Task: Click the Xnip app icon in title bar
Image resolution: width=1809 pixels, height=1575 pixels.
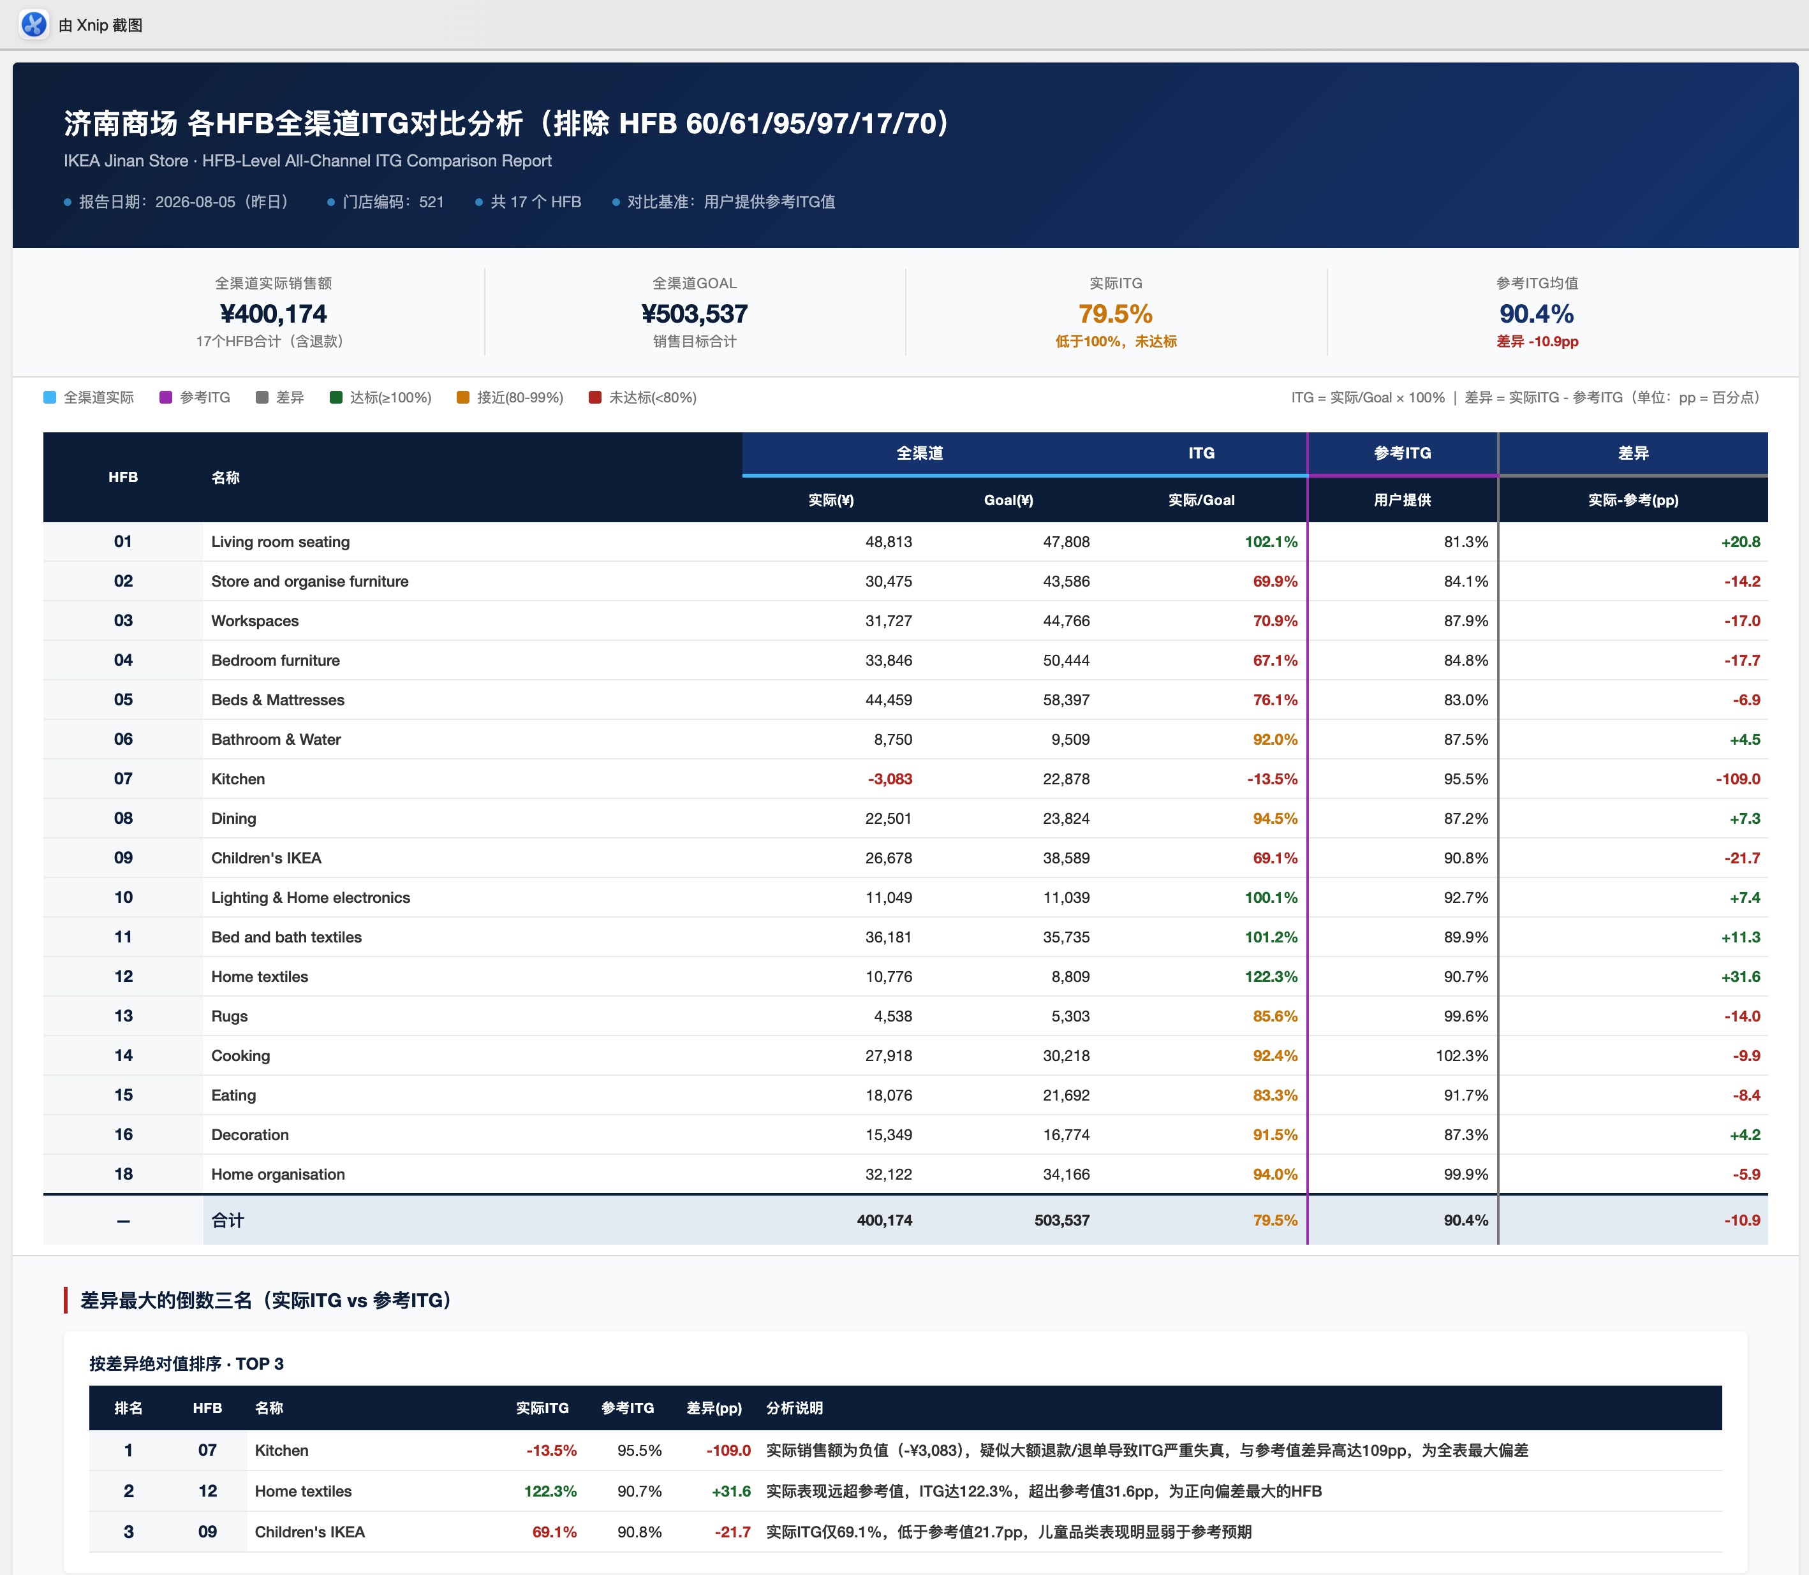Action: click(x=33, y=24)
